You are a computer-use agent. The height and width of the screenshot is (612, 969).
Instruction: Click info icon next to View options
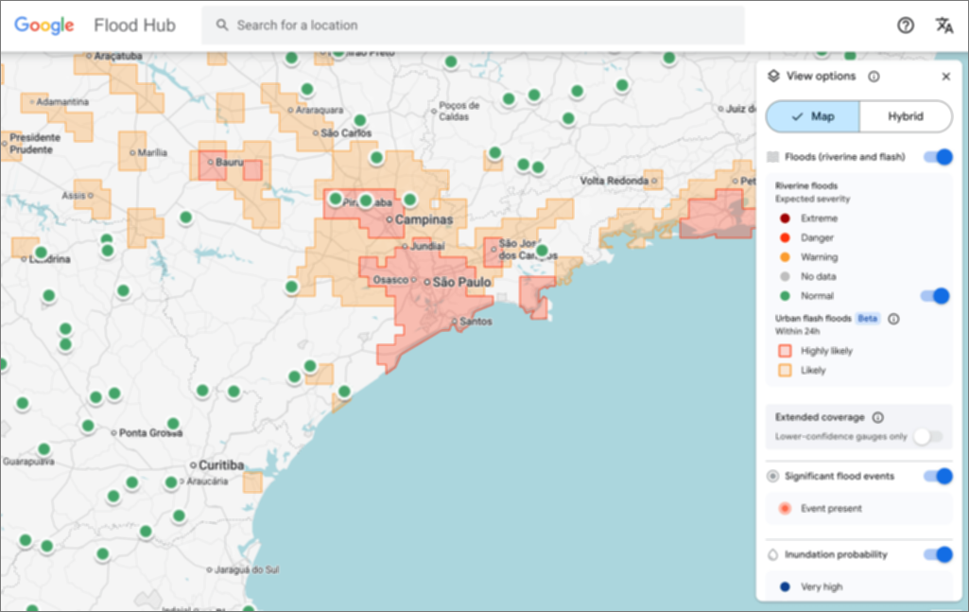(x=874, y=77)
